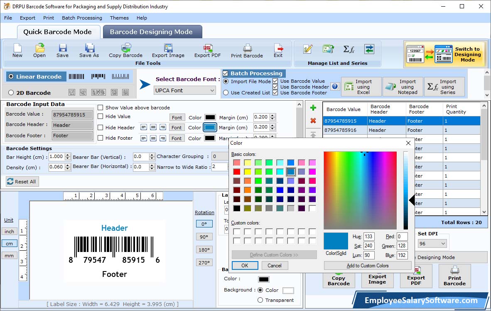Viewport: 491px width, 311px height.
Task: Select the inch unit button
Action: (x=10, y=231)
